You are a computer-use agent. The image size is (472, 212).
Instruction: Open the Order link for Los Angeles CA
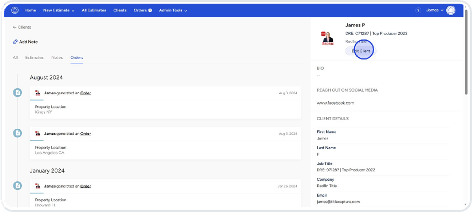[85, 133]
